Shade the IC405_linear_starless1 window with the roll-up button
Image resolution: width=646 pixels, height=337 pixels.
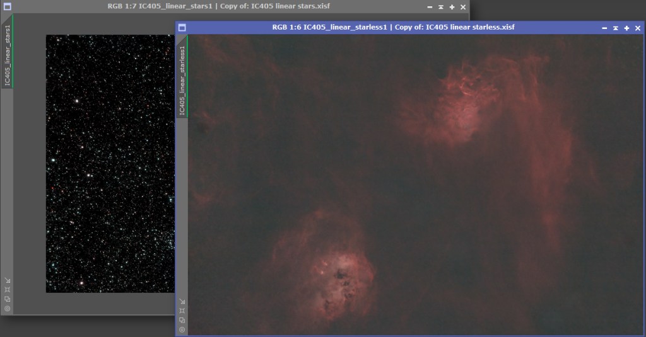click(615, 28)
